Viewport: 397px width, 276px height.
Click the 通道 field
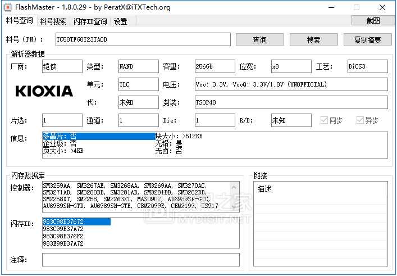[x=139, y=120]
